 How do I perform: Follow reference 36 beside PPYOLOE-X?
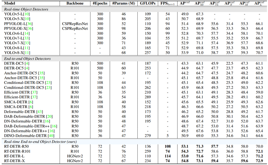pyautogui.click(x=30, y=29)
